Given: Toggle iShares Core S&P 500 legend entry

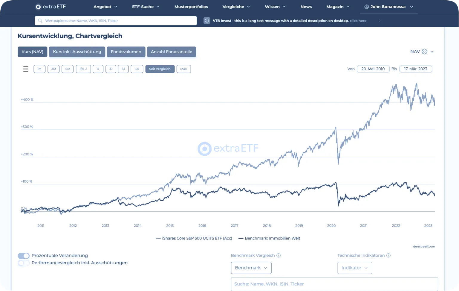Looking at the screenshot, I should point(194,238).
